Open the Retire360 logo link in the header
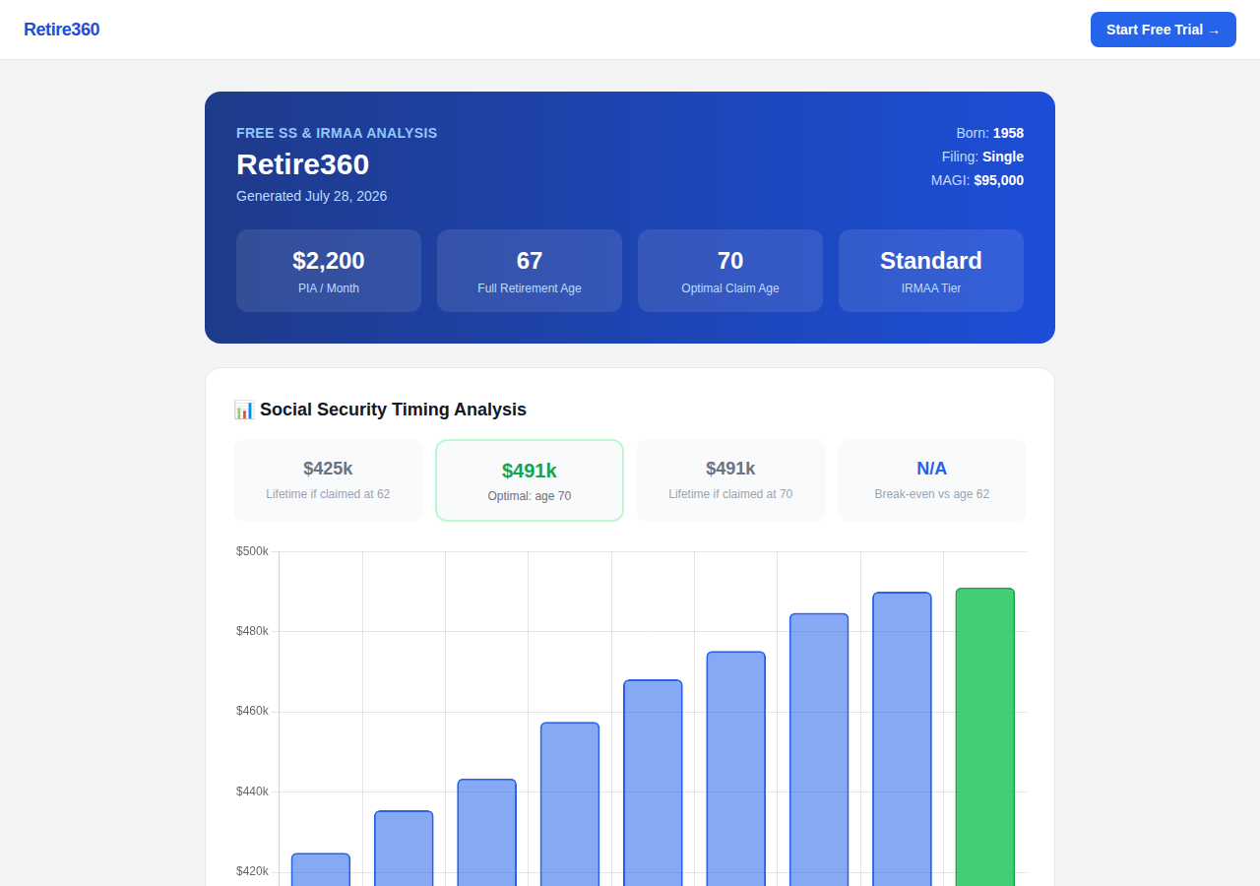This screenshot has height=886, width=1260. 62,30
